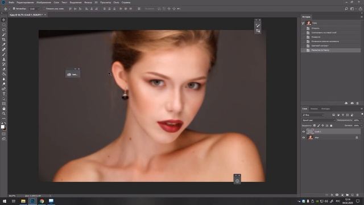Switch to the Каналы tab
This screenshot has width=364, height=205.
314,109
